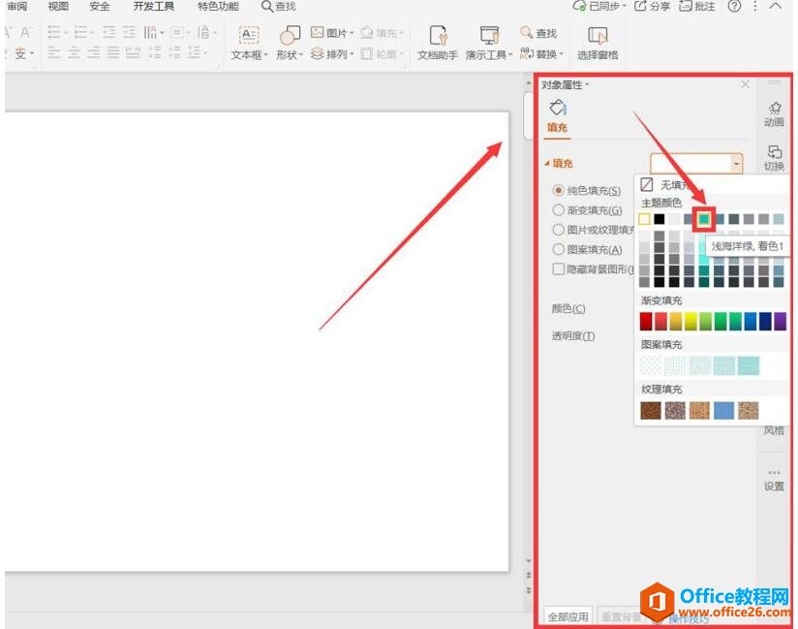Select 渐变填充 (Gradient fill) radio button

[559, 210]
